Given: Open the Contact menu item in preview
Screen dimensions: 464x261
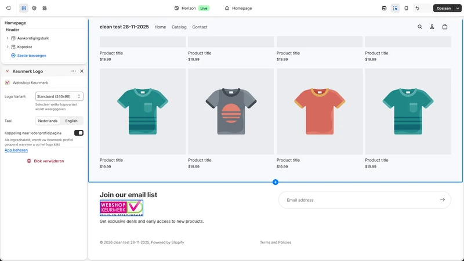Looking at the screenshot, I should point(200,27).
